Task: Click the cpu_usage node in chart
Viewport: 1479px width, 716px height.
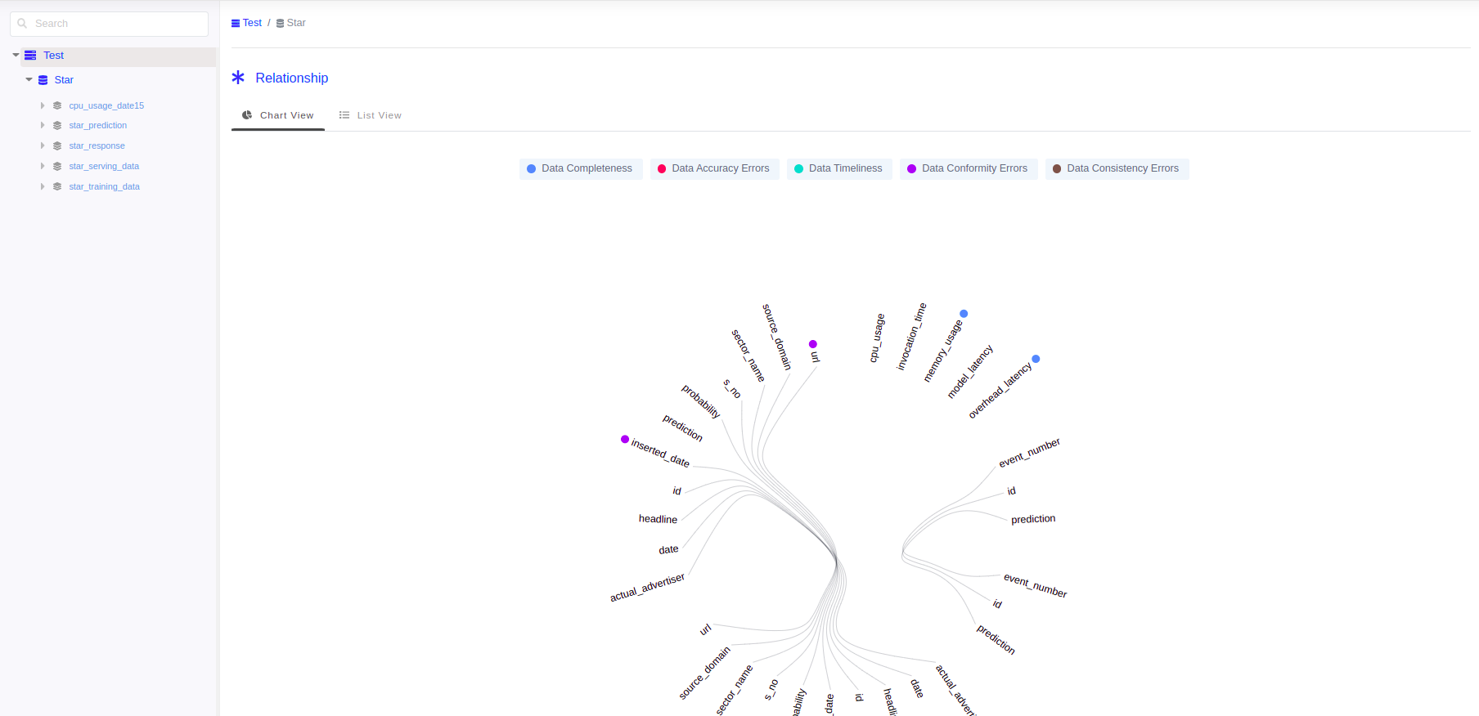Action: [877, 338]
